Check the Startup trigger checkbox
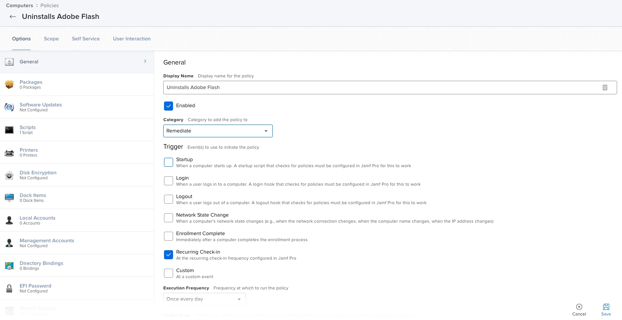The height and width of the screenshot is (320, 622). tap(169, 162)
